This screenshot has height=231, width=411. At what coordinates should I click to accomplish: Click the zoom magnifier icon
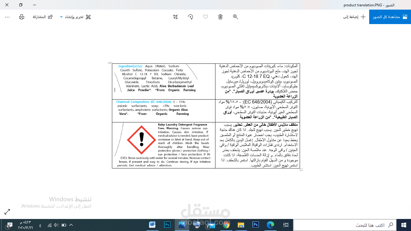pos(236,17)
